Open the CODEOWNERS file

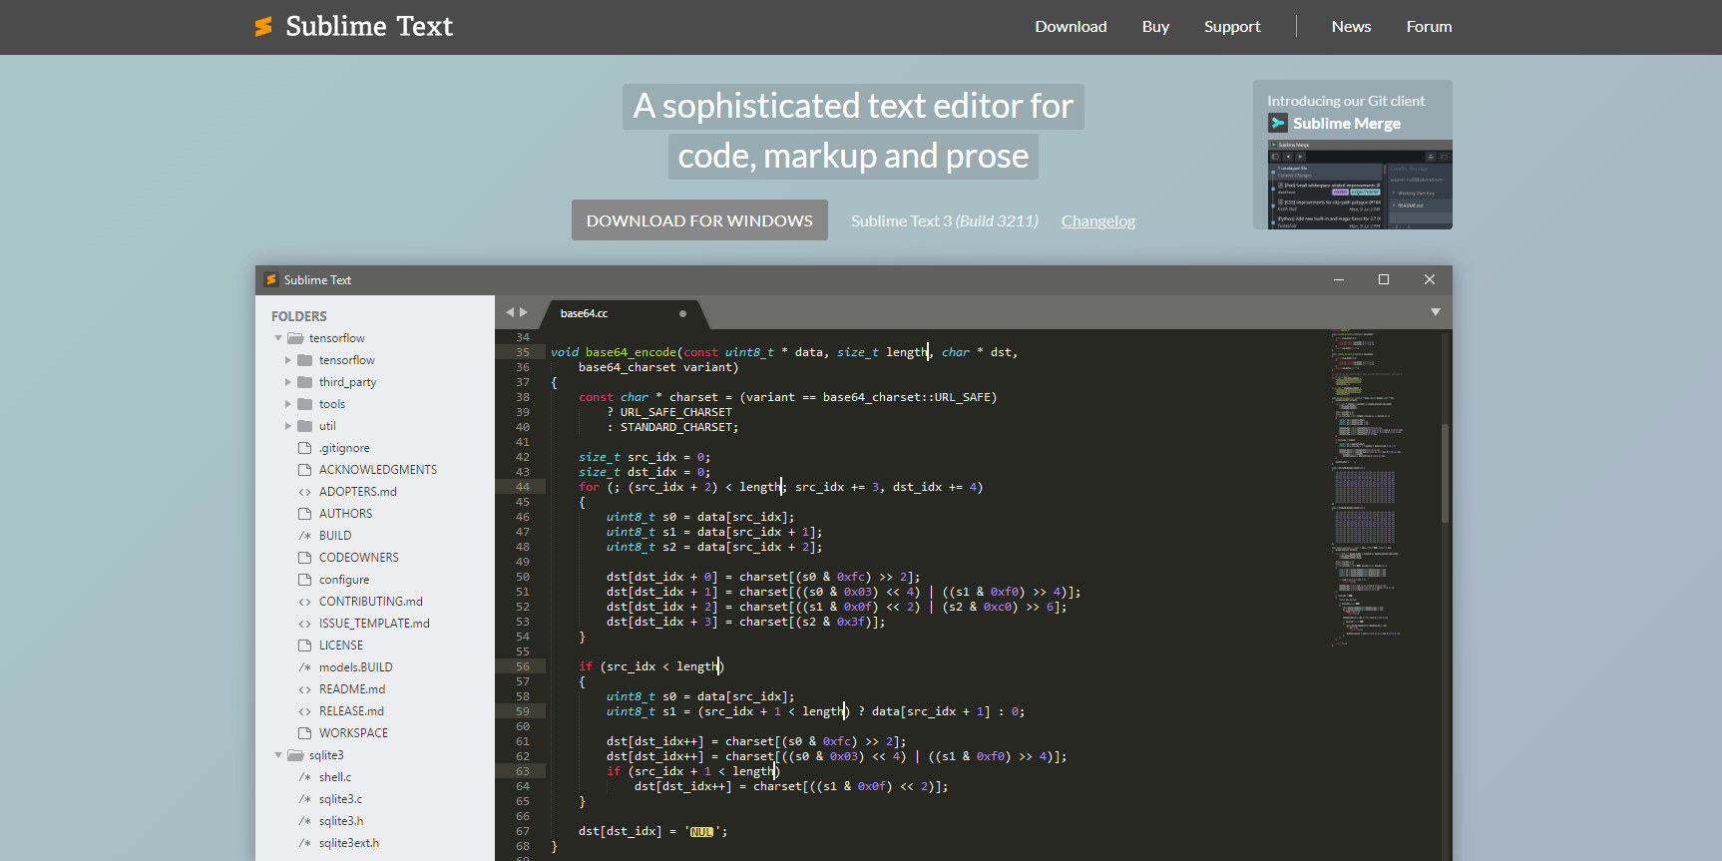click(359, 558)
